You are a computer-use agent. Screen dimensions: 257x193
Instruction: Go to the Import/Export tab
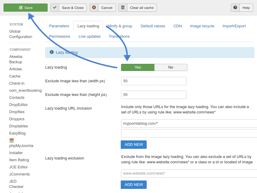tap(234, 26)
